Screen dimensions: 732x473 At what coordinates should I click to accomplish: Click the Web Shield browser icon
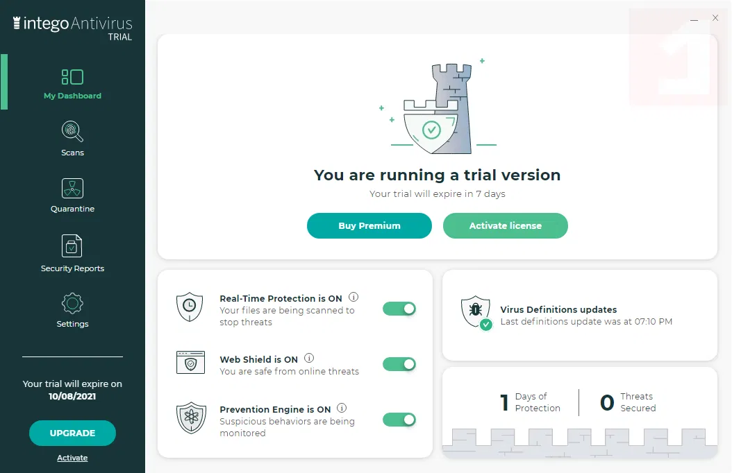click(190, 363)
